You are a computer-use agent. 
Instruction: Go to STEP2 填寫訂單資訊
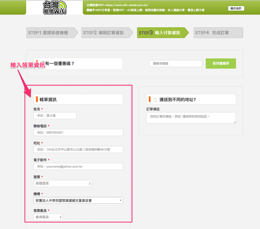point(107,33)
